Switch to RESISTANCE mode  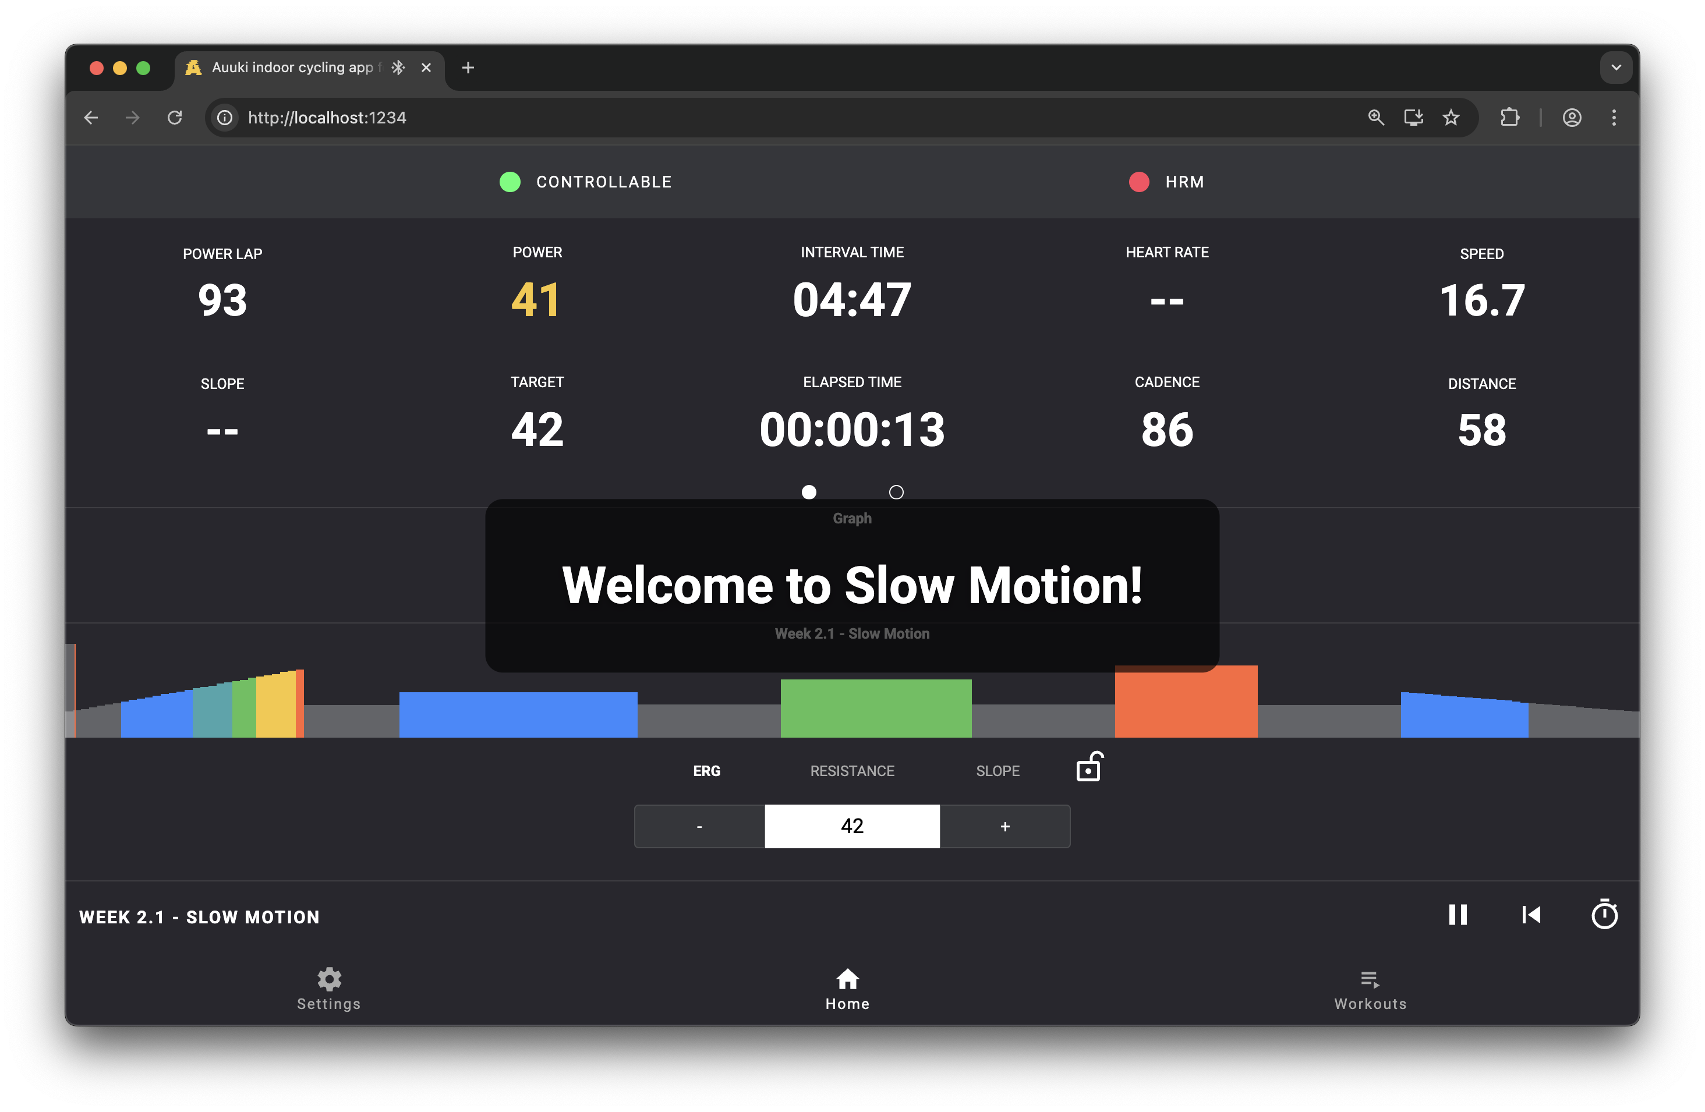[x=852, y=770]
